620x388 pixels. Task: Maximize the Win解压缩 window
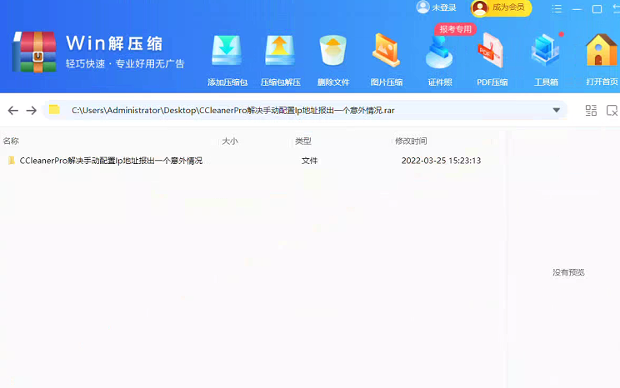pyautogui.click(x=597, y=8)
